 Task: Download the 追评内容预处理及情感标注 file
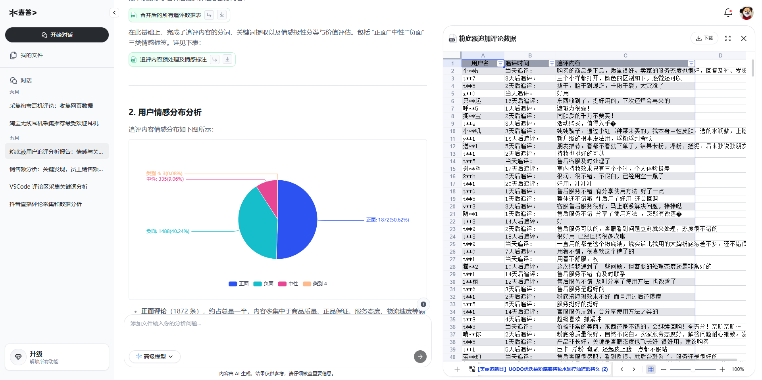227,59
